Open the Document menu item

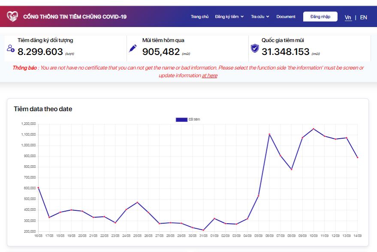[286, 17]
